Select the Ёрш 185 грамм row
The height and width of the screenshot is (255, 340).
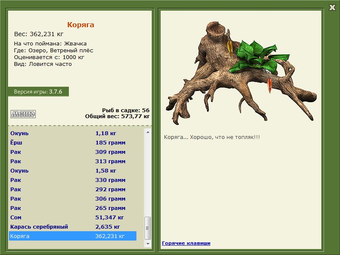click(x=73, y=142)
